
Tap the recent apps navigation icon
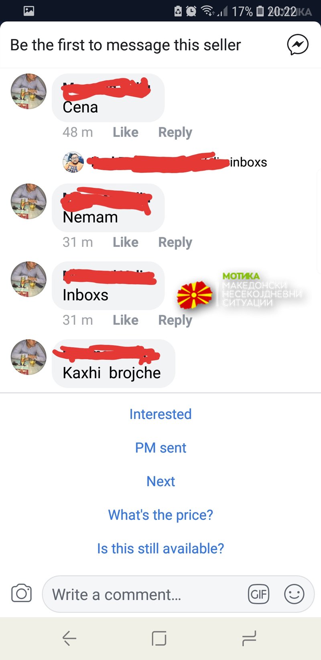pos(249,638)
